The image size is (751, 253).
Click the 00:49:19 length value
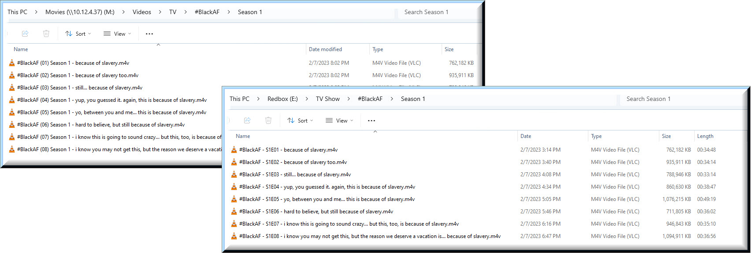pos(706,199)
